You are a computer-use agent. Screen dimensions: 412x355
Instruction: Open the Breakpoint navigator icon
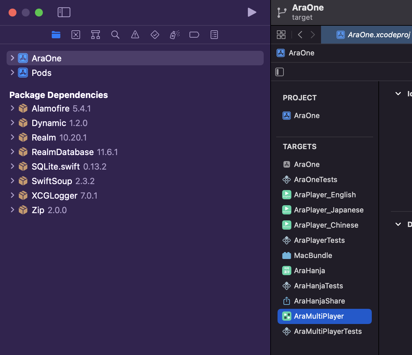(194, 35)
